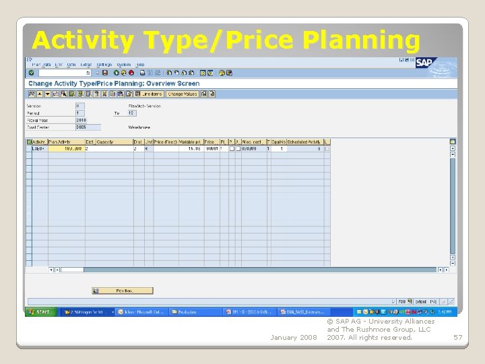The height and width of the screenshot is (364, 485).
Task: Click the Long Text notepad icon
Action: (x=129, y=94)
